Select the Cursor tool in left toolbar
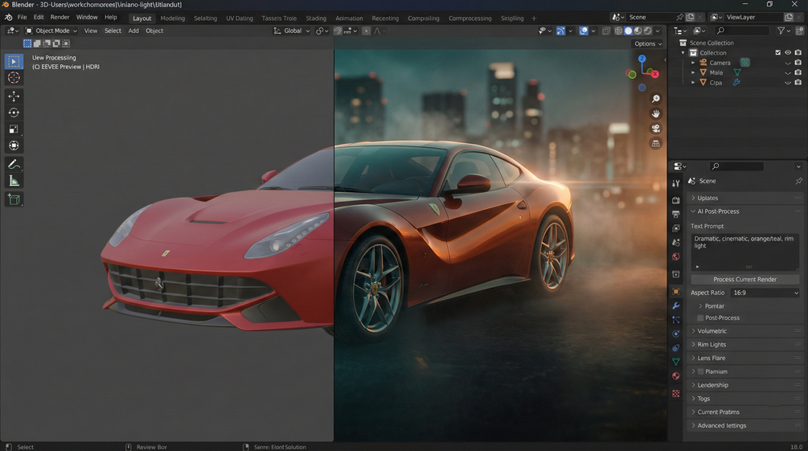The width and height of the screenshot is (808, 451). click(14, 78)
